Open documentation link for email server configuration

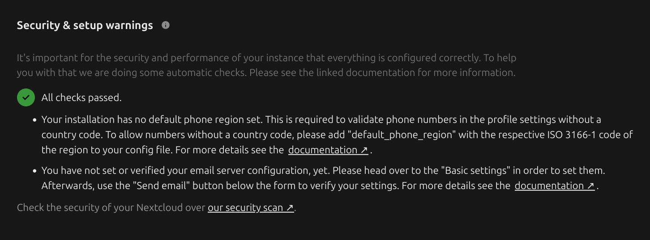(x=555, y=186)
